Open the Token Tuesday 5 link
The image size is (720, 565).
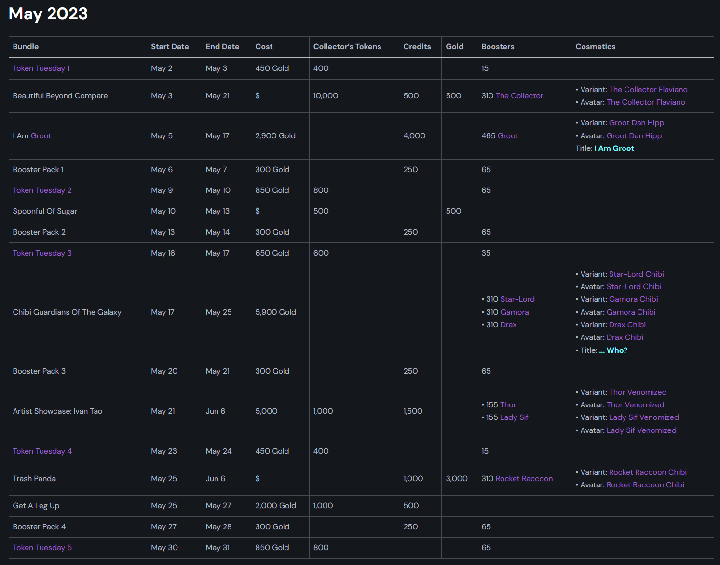tap(42, 548)
